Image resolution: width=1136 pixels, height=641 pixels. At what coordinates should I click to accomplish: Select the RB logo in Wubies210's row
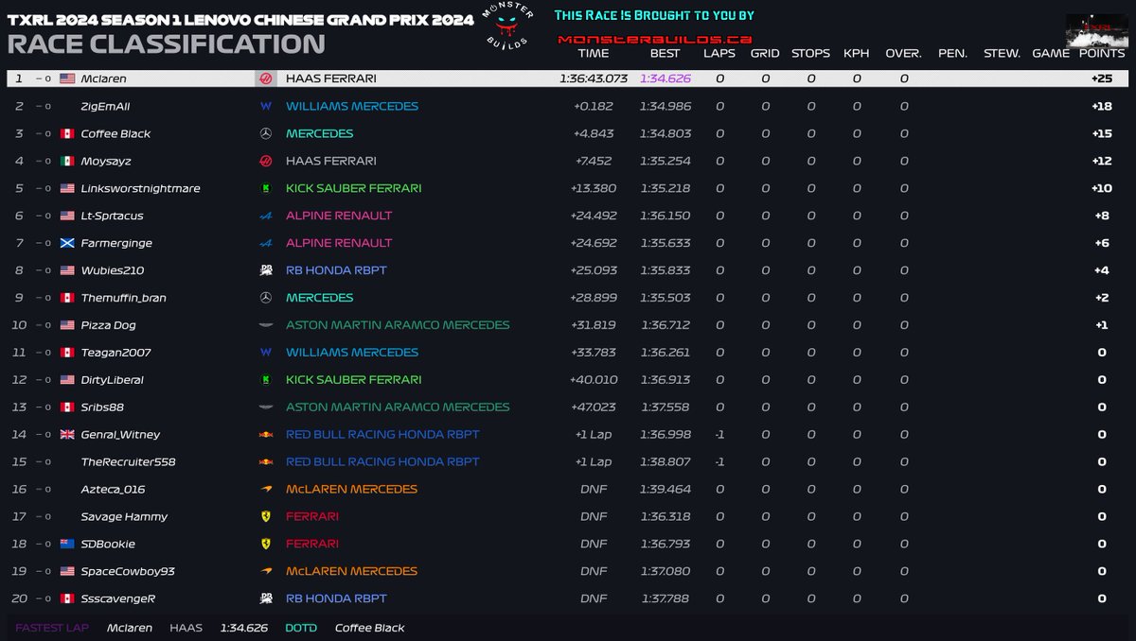tap(266, 270)
